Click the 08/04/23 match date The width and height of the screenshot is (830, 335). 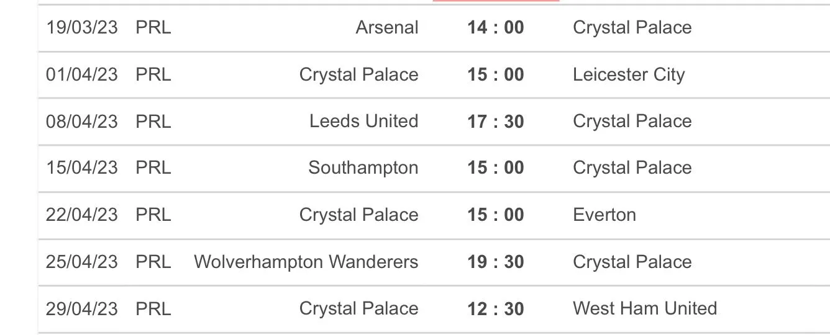[81, 121]
